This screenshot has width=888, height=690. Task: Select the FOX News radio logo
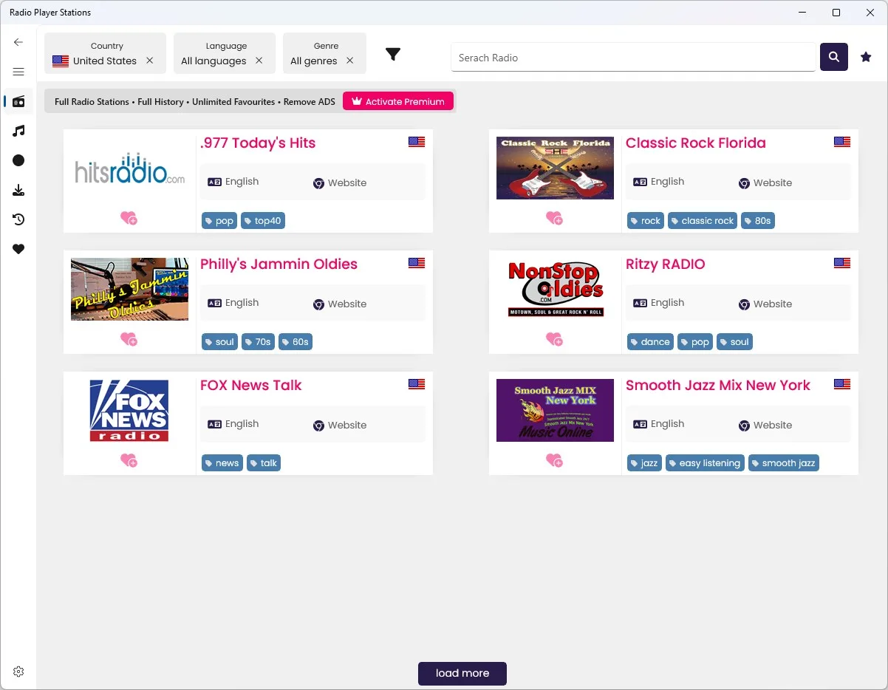point(129,410)
